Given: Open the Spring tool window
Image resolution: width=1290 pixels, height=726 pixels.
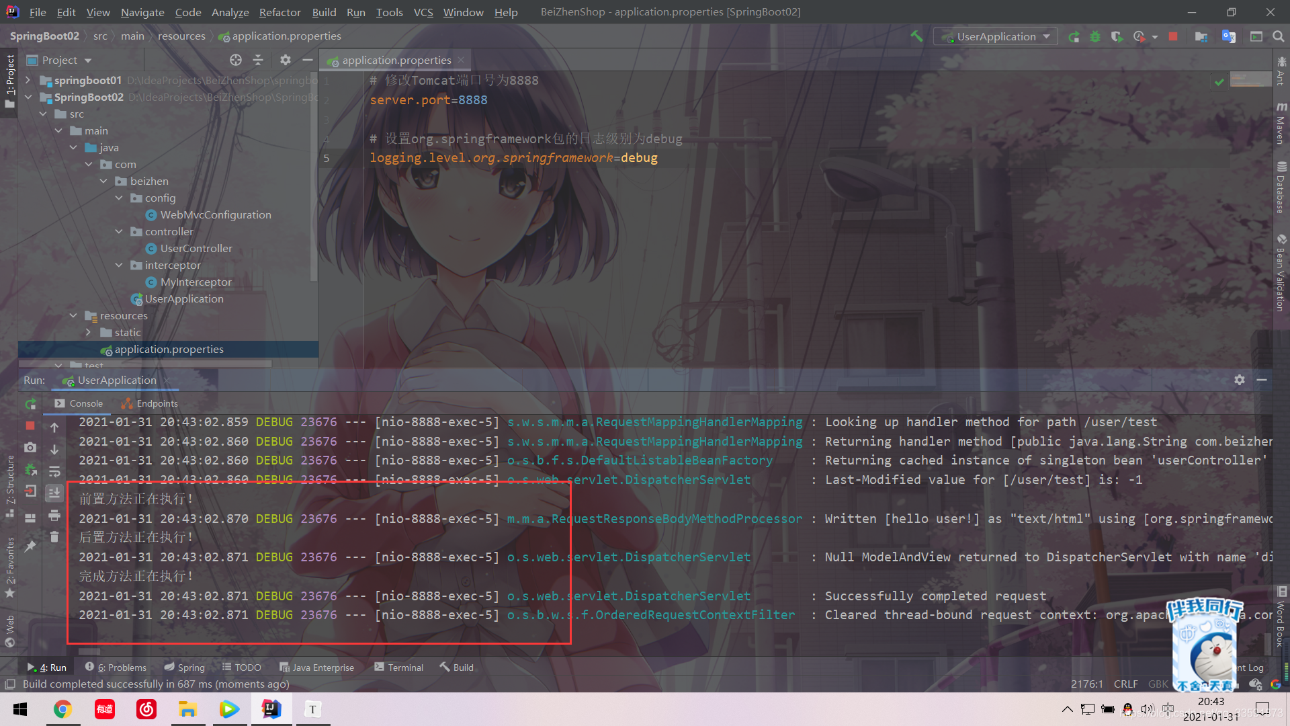Looking at the screenshot, I should (184, 668).
